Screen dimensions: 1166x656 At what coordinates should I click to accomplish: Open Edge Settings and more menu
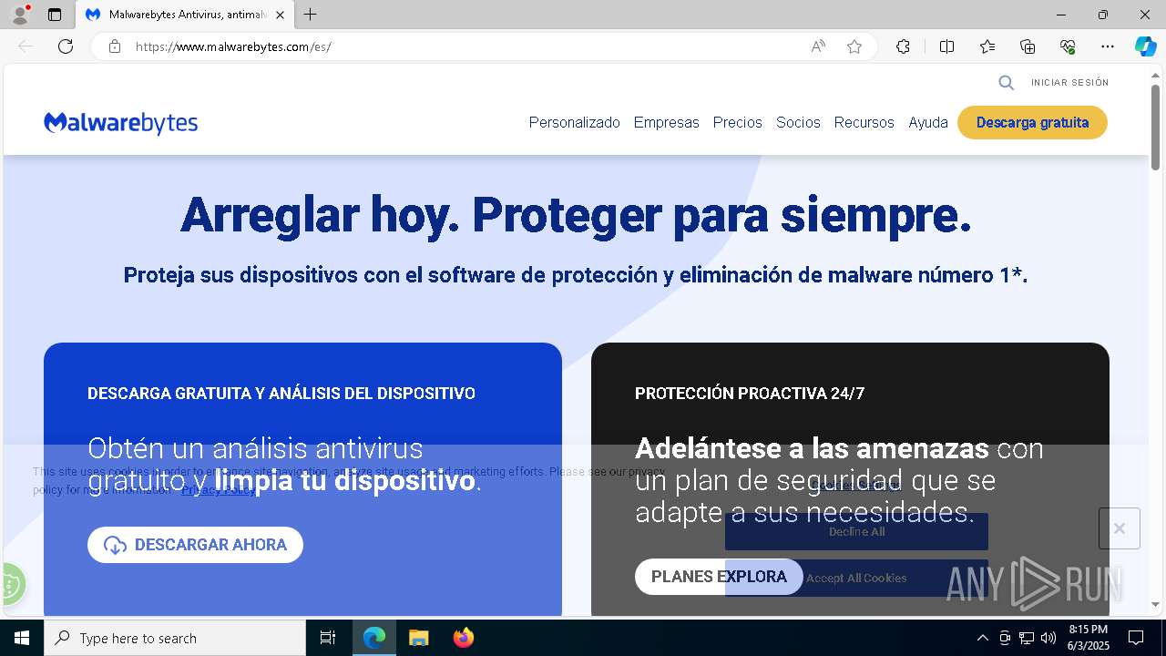click(x=1108, y=46)
